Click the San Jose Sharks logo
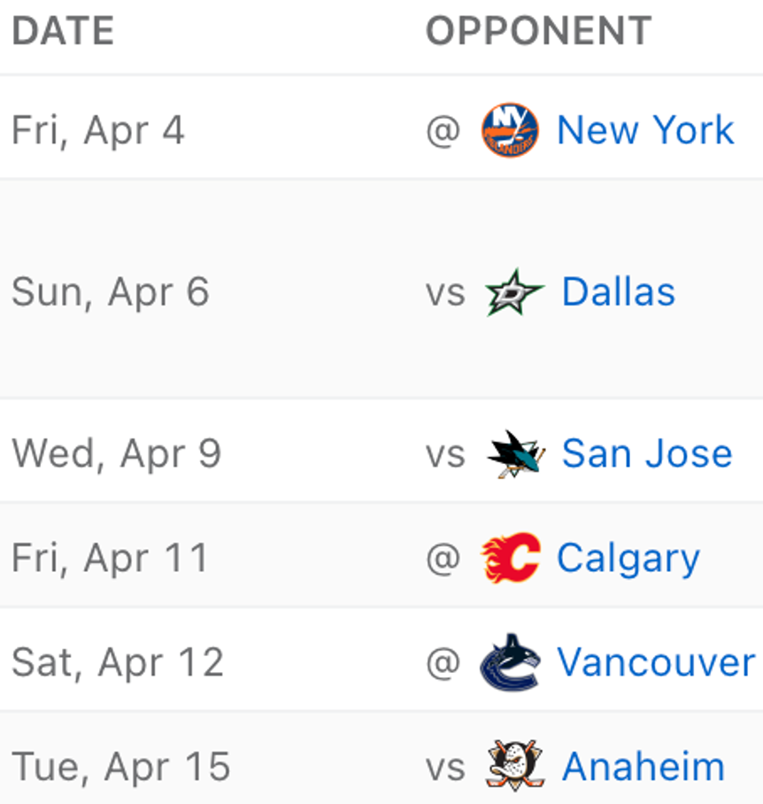The width and height of the screenshot is (763, 804). pyautogui.click(x=515, y=454)
